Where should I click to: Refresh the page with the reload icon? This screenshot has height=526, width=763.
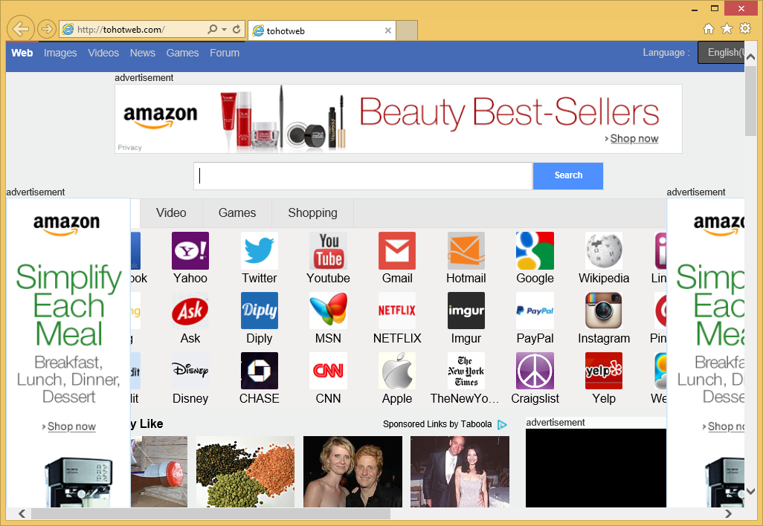(x=236, y=29)
